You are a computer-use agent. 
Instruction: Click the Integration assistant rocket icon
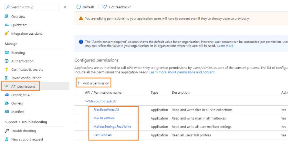(7, 33)
